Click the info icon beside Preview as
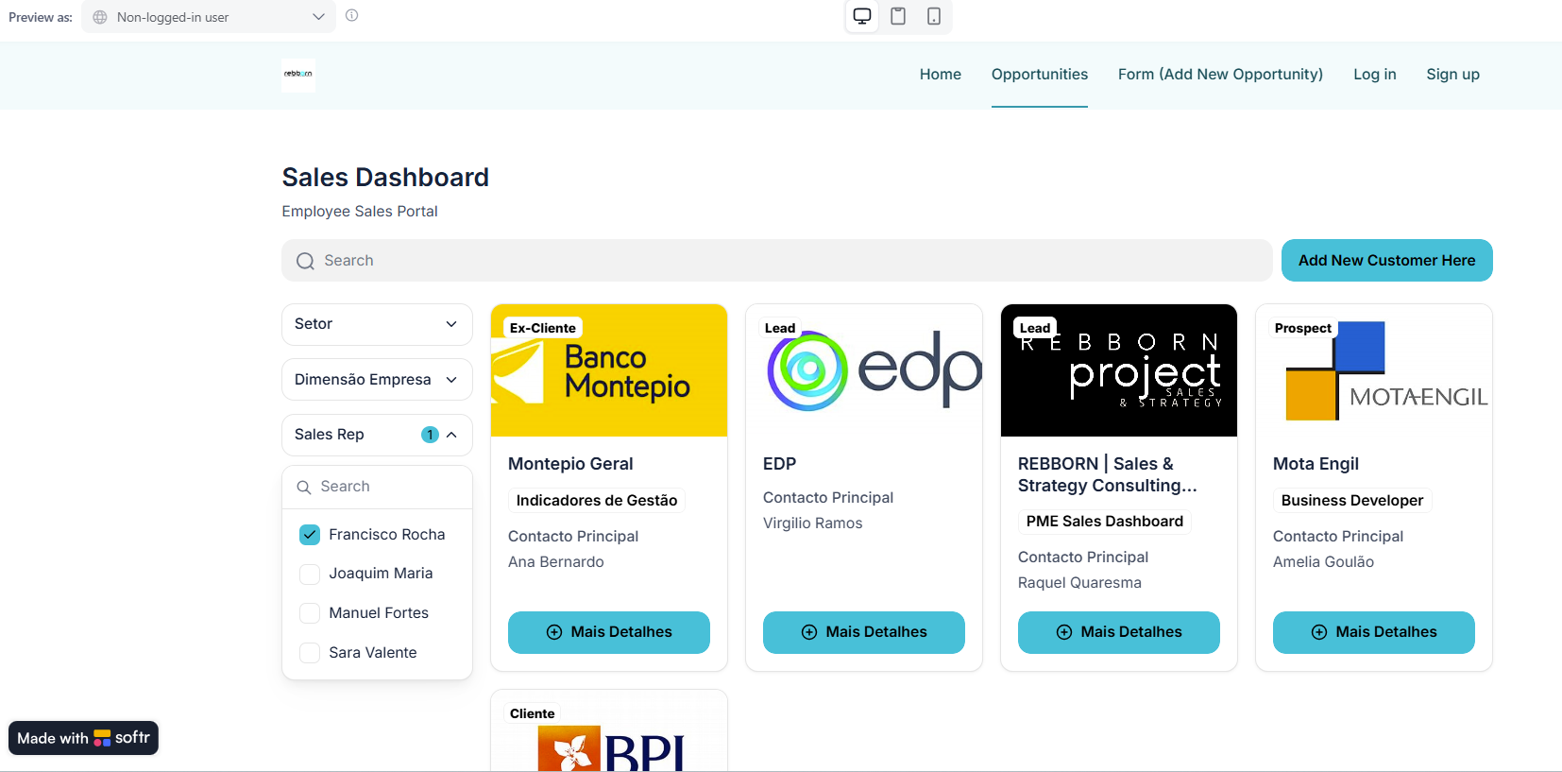 351,15
